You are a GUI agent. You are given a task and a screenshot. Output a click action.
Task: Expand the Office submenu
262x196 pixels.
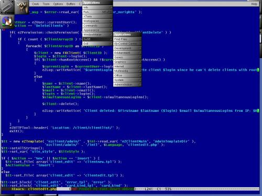tap(127, 75)
